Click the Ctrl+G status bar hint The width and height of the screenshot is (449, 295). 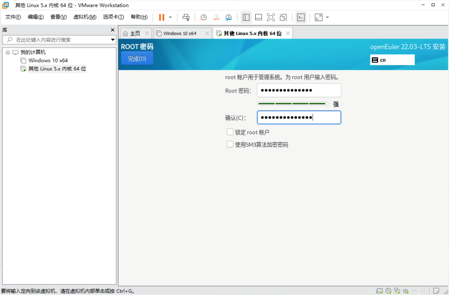(x=68, y=291)
